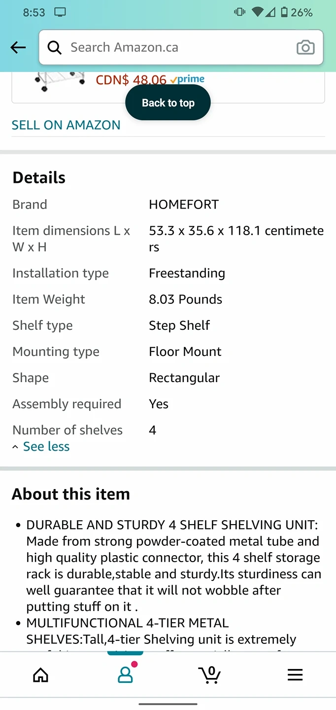
Task: Tap the back arrow icon
Action: click(x=18, y=47)
